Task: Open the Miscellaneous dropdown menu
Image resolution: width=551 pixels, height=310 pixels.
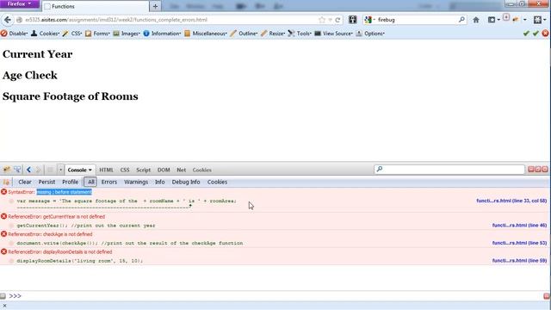Action: click(x=206, y=34)
